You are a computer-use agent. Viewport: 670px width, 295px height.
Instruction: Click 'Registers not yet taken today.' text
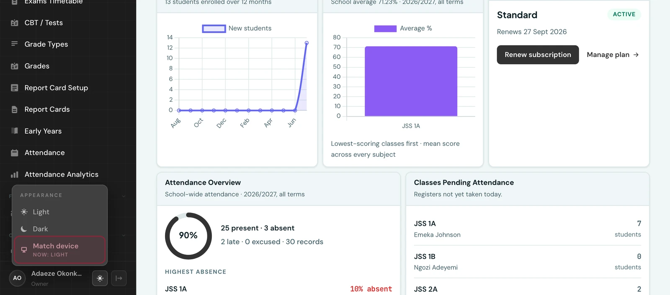[458, 194]
